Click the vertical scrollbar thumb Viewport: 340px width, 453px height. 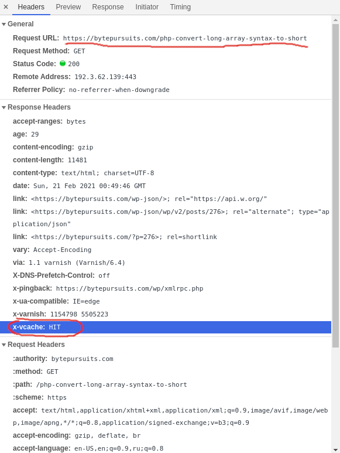(x=335, y=185)
